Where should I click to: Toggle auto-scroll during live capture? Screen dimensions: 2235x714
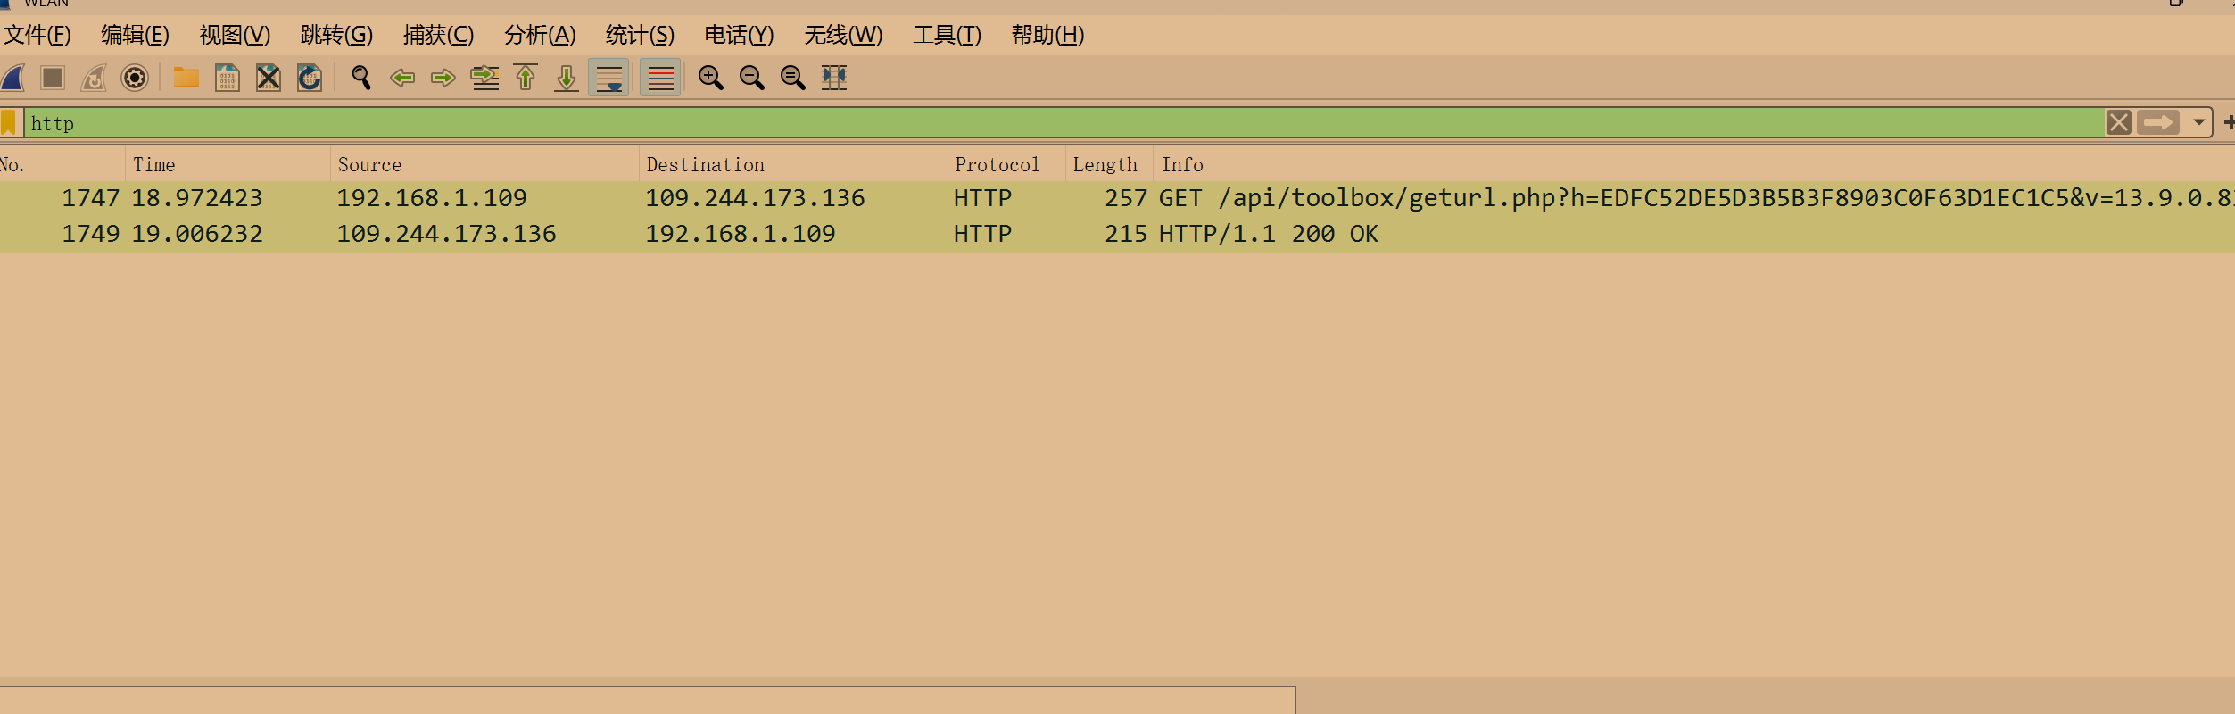pos(609,79)
